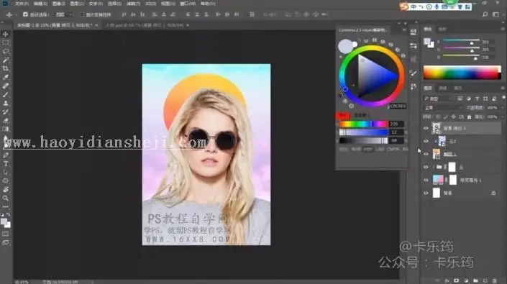This screenshot has width=507, height=284.
Task: Adjust the Coolorus hue slider
Action: click(363, 124)
